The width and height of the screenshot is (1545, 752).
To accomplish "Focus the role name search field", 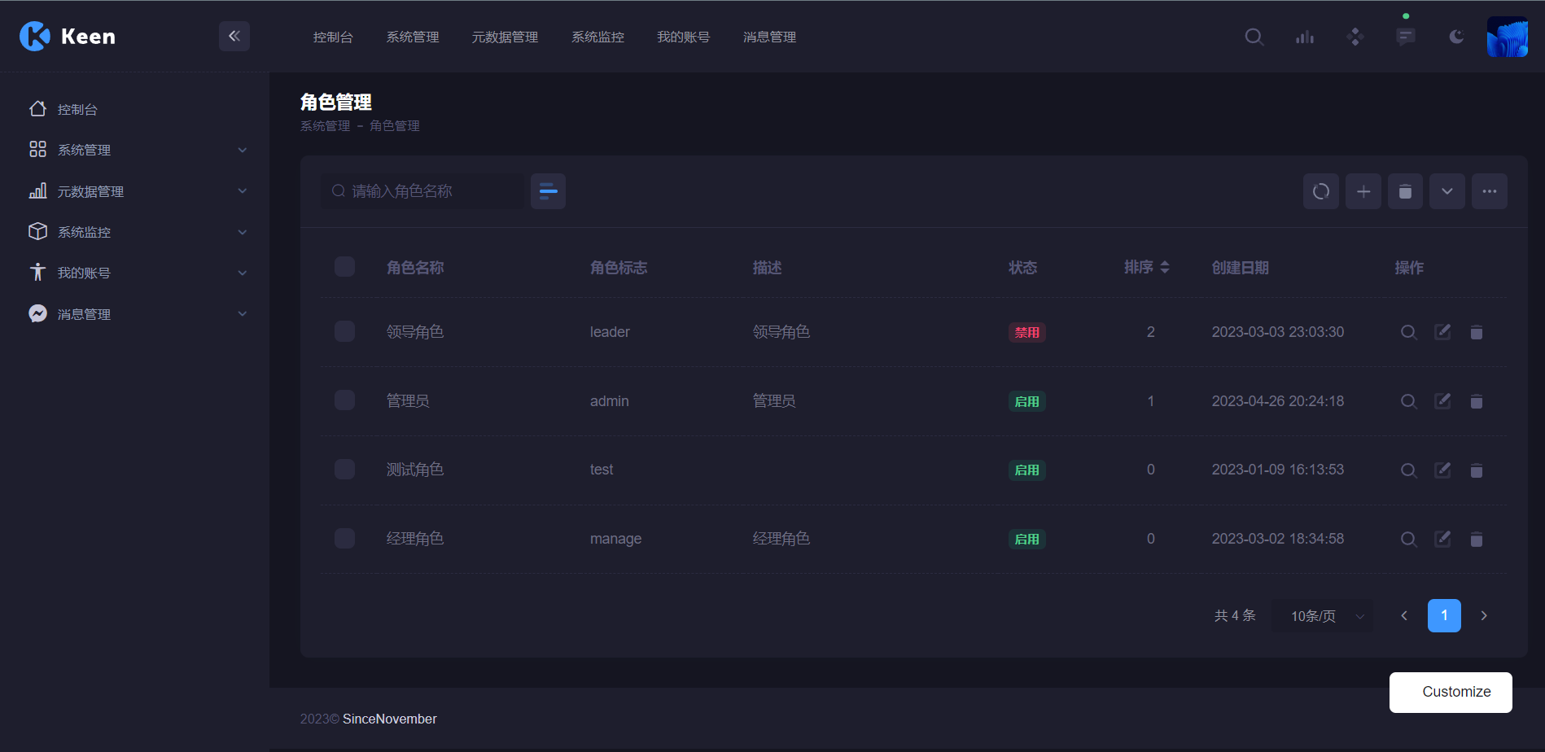I will (431, 191).
